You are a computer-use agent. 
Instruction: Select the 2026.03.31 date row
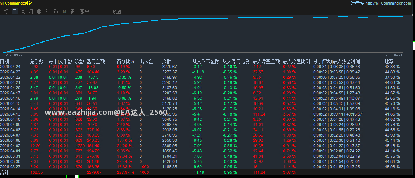[x=10, y=156]
